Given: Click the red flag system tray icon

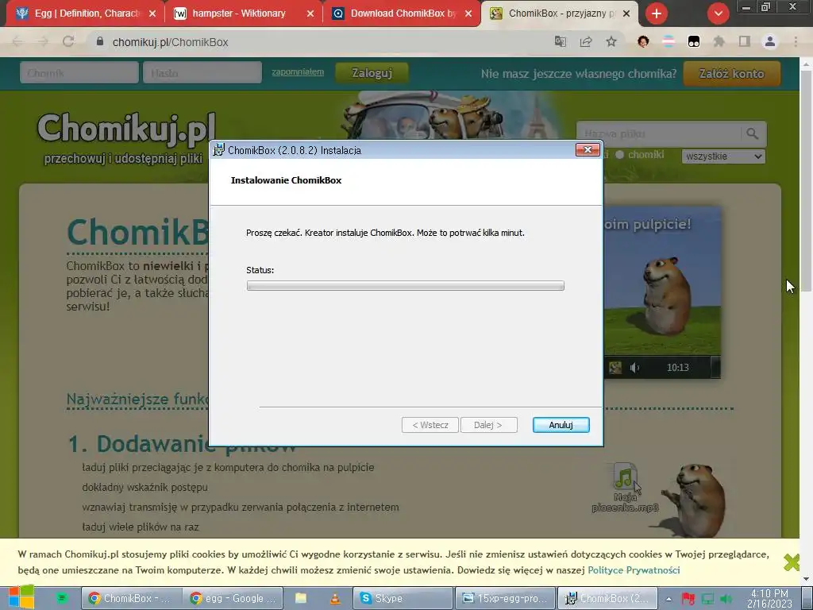Looking at the screenshot, I should click(x=688, y=599).
